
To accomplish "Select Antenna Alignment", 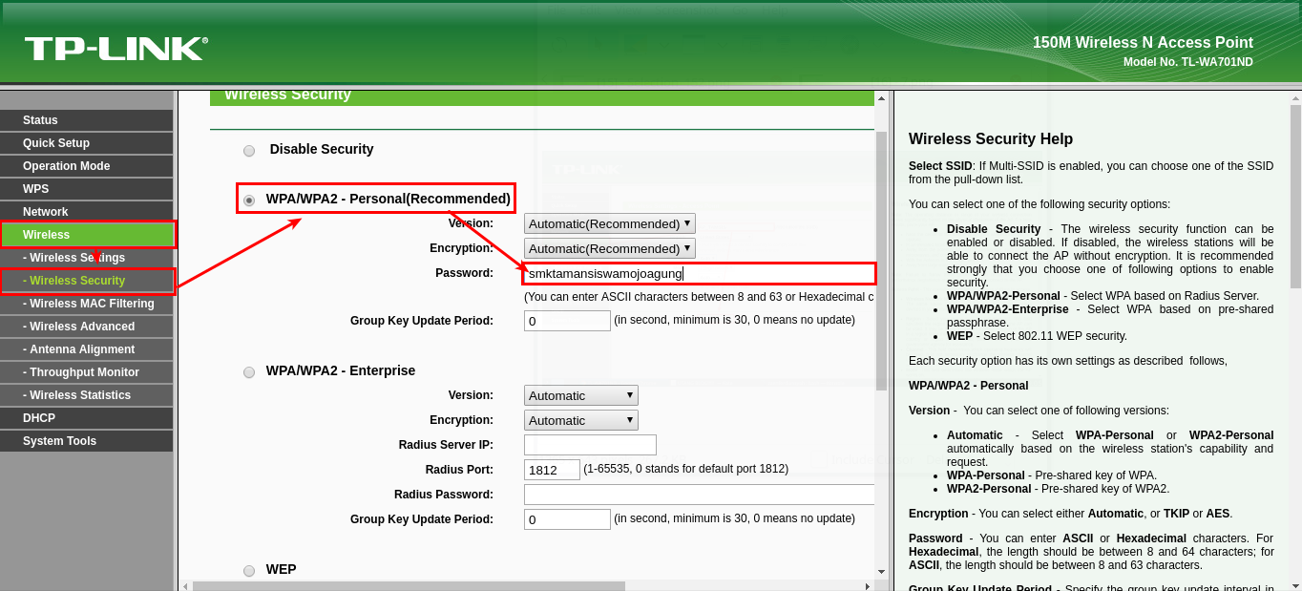I will coord(78,348).
